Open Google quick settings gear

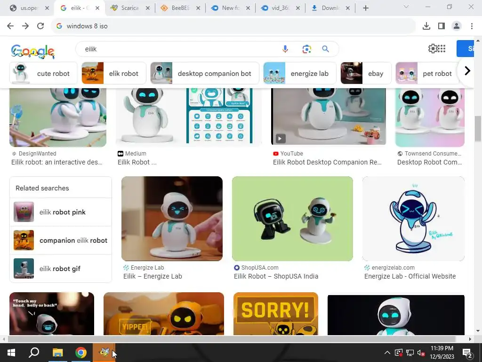click(x=433, y=49)
